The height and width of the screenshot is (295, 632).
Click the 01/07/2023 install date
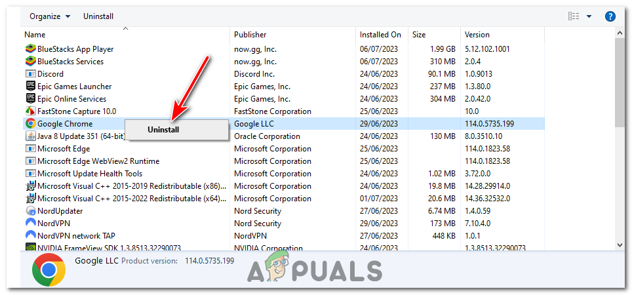click(378, 199)
